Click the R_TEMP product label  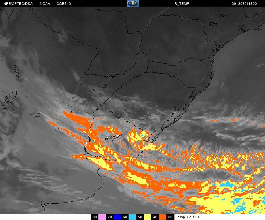[x=182, y=4]
